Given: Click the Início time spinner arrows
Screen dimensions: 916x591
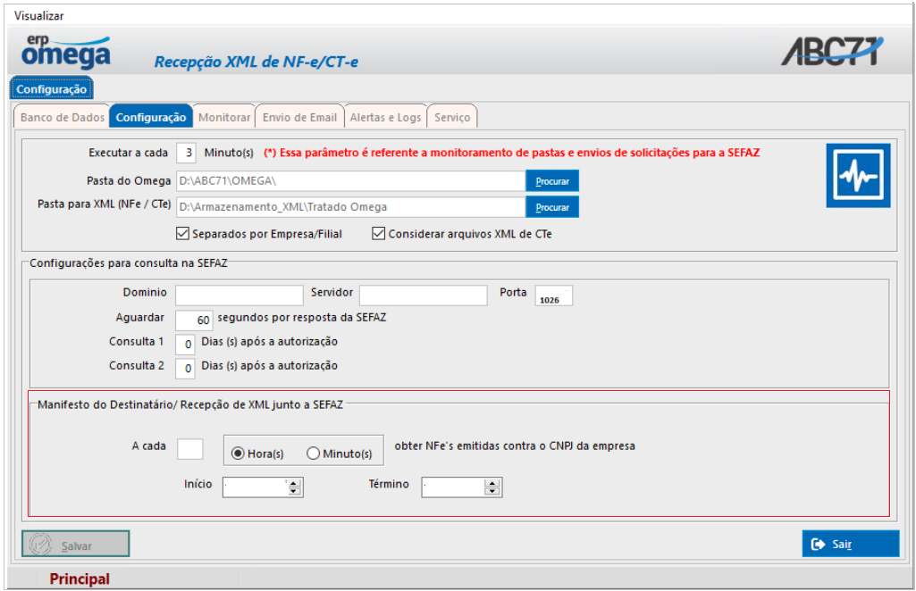Looking at the screenshot, I should (295, 487).
